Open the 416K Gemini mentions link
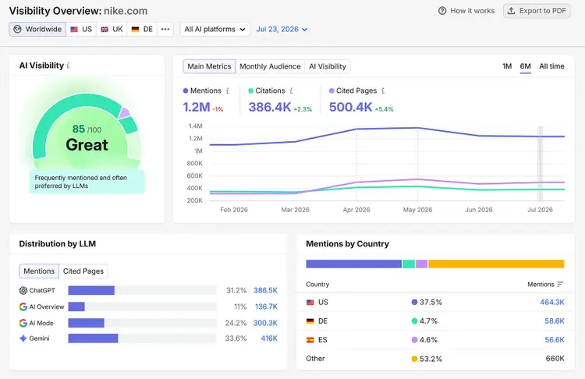Screen dimensions: 585x379 tap(269, 338)
